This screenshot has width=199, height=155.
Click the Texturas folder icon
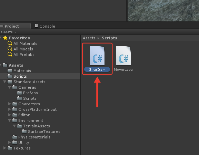click(x=10, y=148)
